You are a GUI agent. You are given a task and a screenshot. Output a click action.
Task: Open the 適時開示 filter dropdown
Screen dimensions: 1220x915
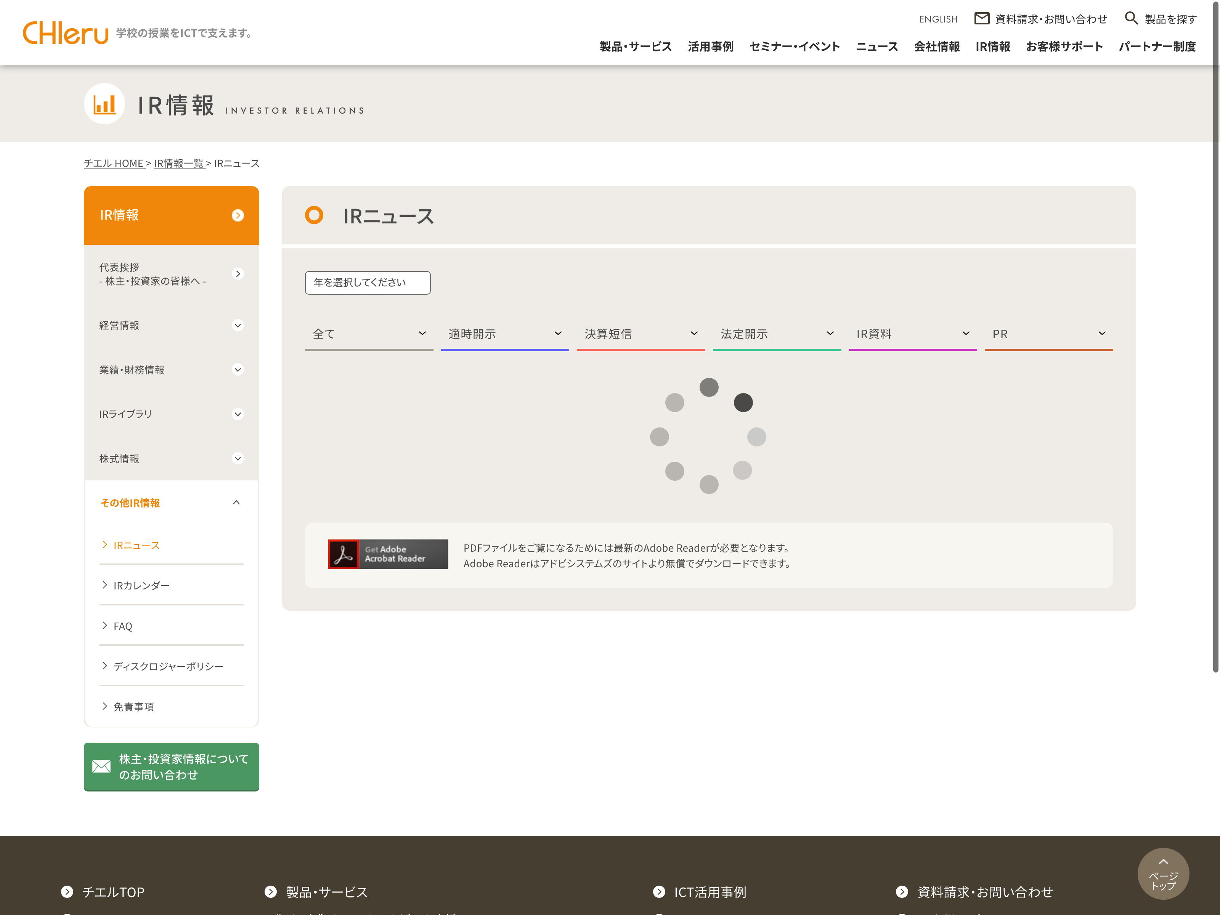505,334
